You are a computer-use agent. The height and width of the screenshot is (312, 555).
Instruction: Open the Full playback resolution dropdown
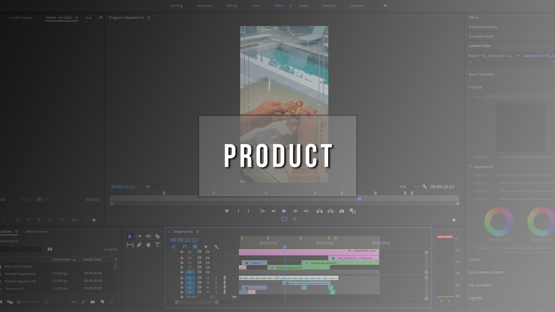coord(408,187)
